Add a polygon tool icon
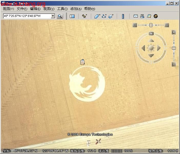180x154 pixels. (x=97, y=16)
